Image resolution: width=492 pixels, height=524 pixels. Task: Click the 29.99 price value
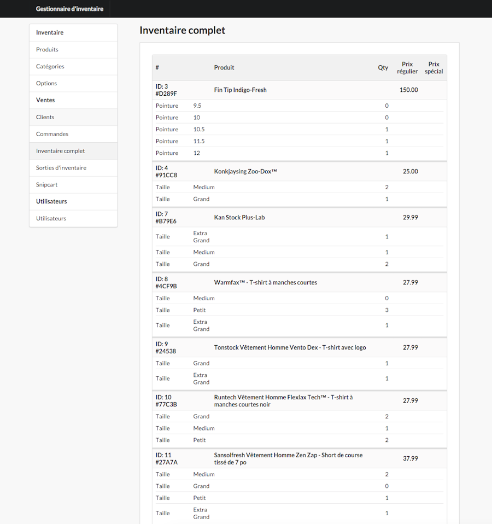click(411, 218)
